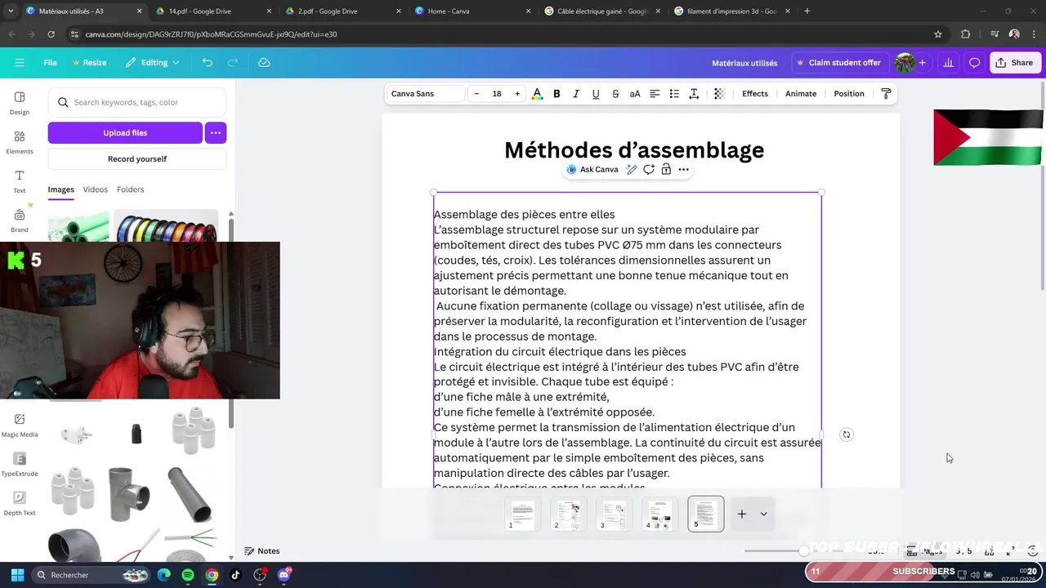Open the Magic Media app
The height and width of the screenshot is (588, 1046).
tap(20, 425)
